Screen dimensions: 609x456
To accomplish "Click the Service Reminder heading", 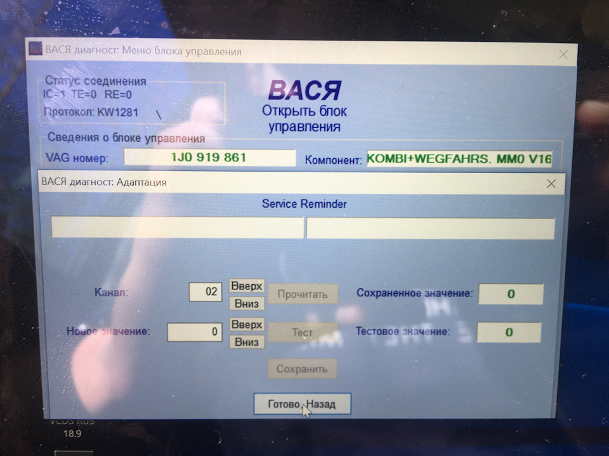I will coord(304,204).
